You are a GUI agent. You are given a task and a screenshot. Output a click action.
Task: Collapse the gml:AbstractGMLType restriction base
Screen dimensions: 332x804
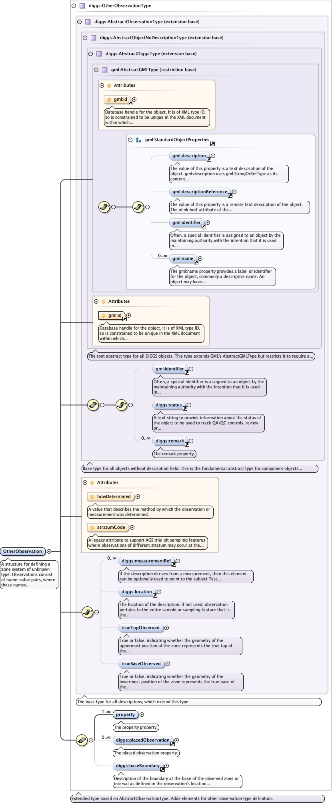tap(96, 70)
